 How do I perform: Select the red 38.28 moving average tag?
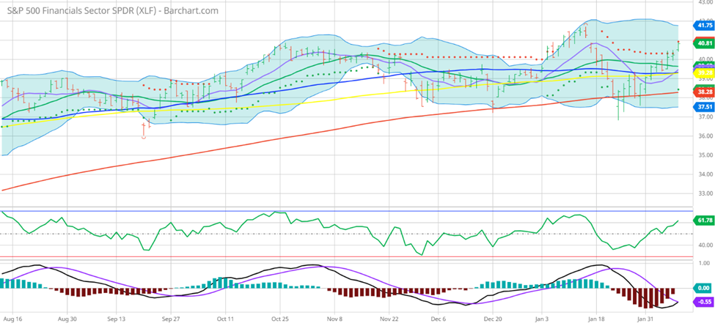(703, 92)
